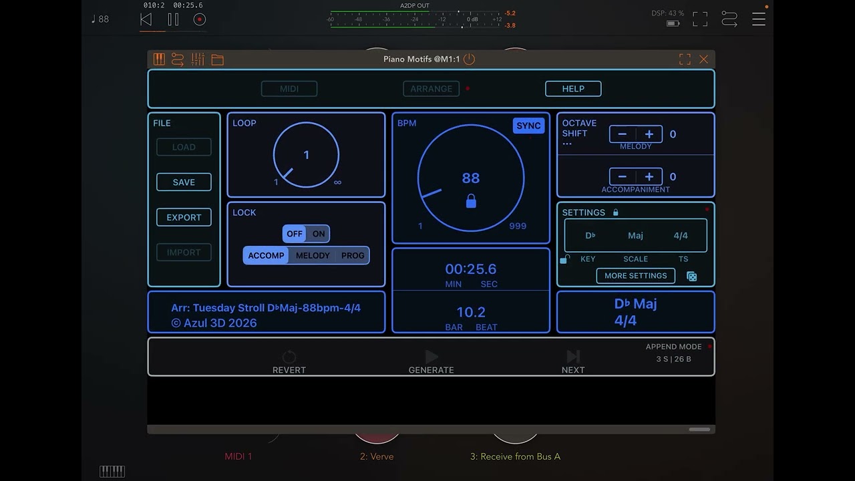Start recording in the host transport
855x481 pixels.
click(199, 19)
